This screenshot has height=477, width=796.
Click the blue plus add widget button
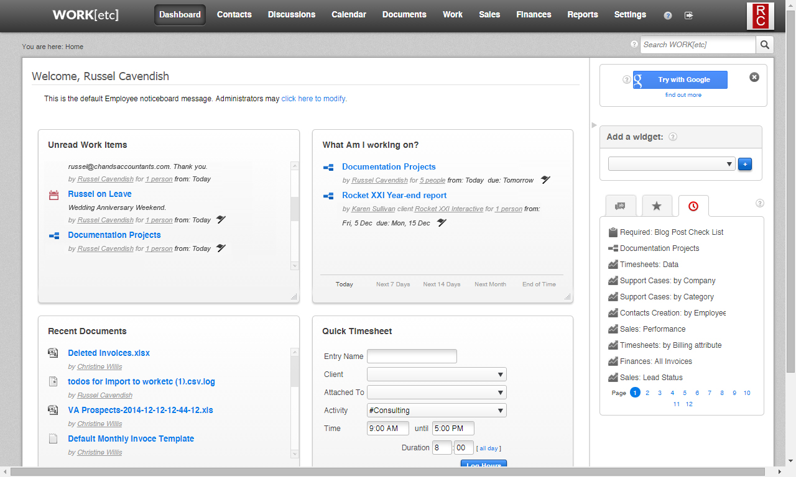pyautogui.click(x=745, y=165)
